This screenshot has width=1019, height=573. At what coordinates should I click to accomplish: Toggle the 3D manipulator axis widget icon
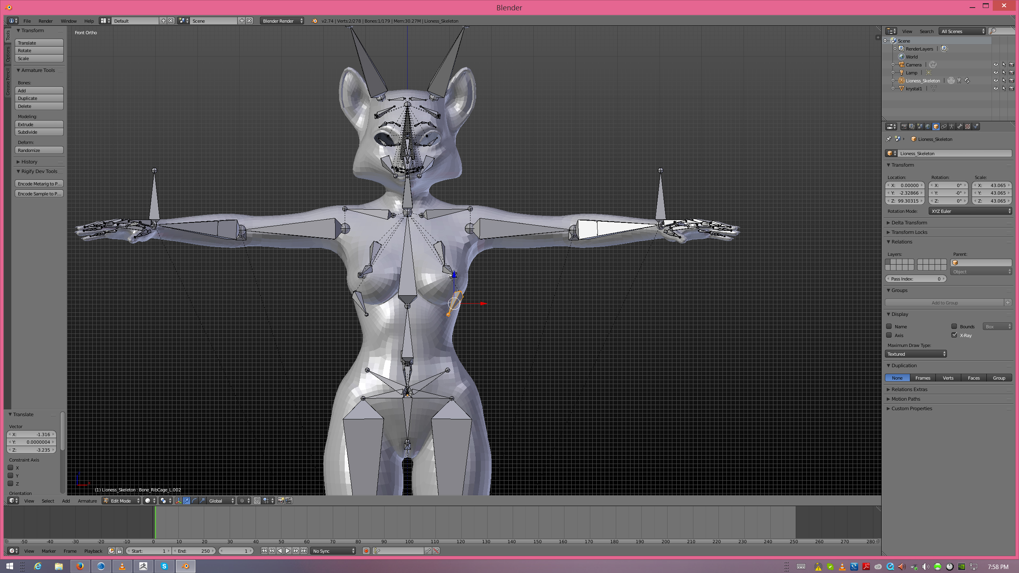[178, 501]
